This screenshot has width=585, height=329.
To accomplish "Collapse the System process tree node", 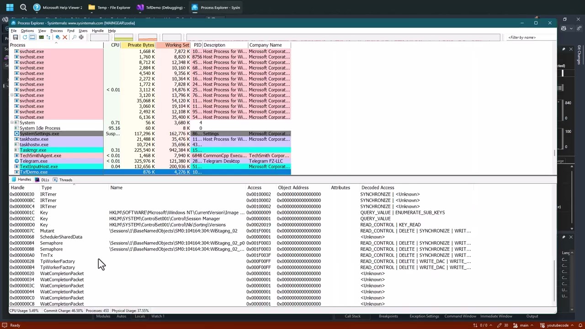I will click(x=12, y=123).
